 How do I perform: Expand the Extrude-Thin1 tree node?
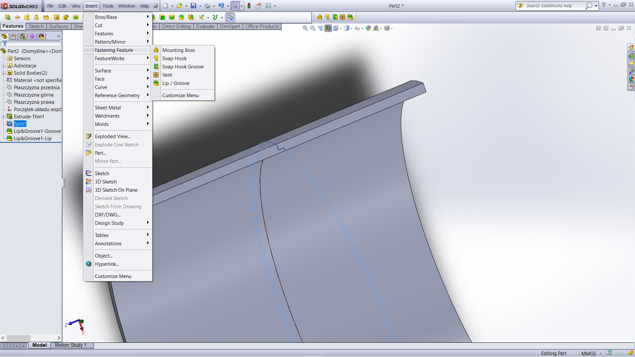click(x=4, y=117)
